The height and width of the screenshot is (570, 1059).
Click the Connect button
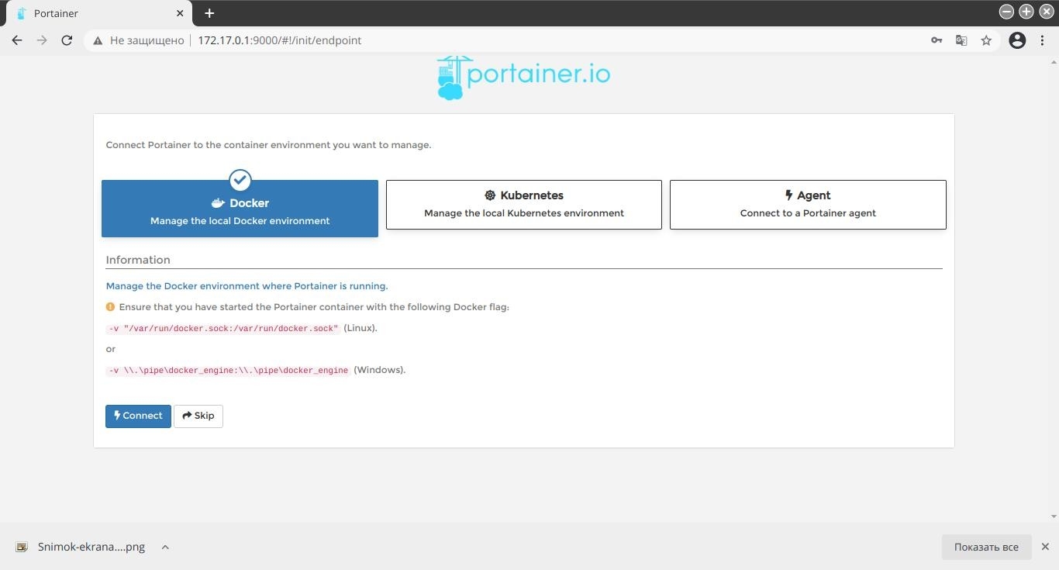138,416
